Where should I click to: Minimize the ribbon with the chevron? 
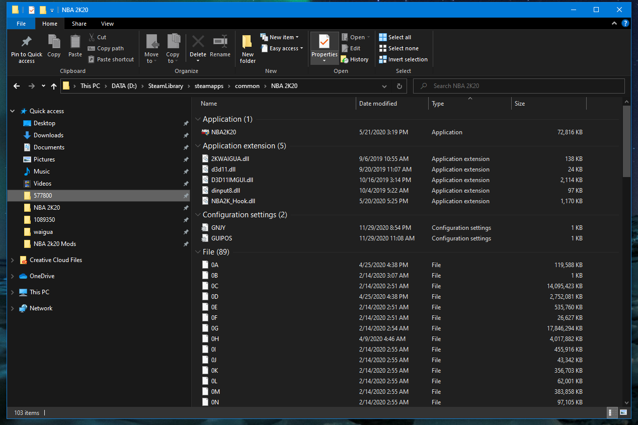614,24
